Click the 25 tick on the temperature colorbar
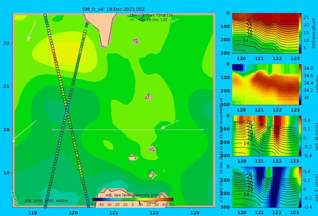Image resolution: width=318 pixels, height=216 pixels. click(306, 17)
